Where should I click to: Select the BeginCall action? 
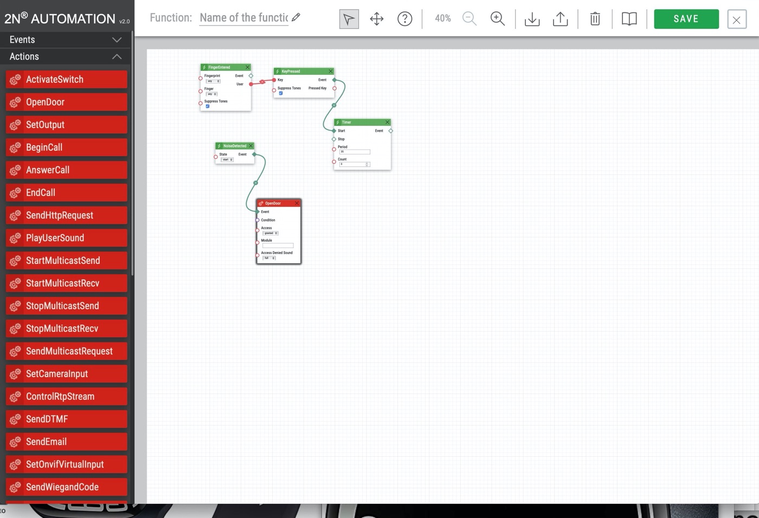(67, 147)
